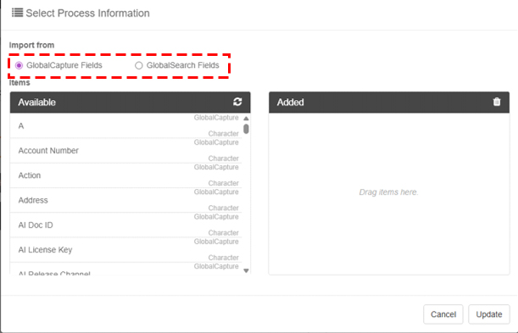Click the 'Added' panel header title

291,103
